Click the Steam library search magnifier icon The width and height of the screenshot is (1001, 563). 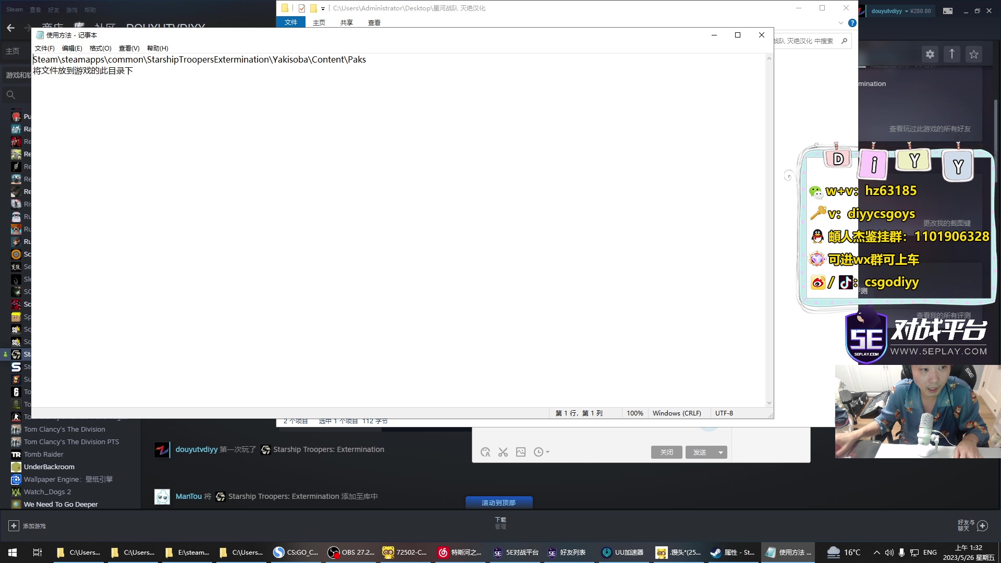(x=10, y=95)
